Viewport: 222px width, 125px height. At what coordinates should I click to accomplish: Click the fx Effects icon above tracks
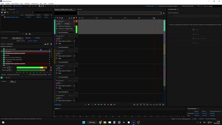[x=58, y=18]
